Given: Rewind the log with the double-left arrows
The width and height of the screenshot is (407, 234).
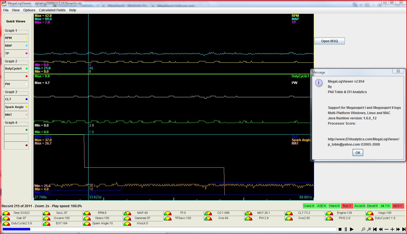Looking at the screenshot, I should 381,229.
